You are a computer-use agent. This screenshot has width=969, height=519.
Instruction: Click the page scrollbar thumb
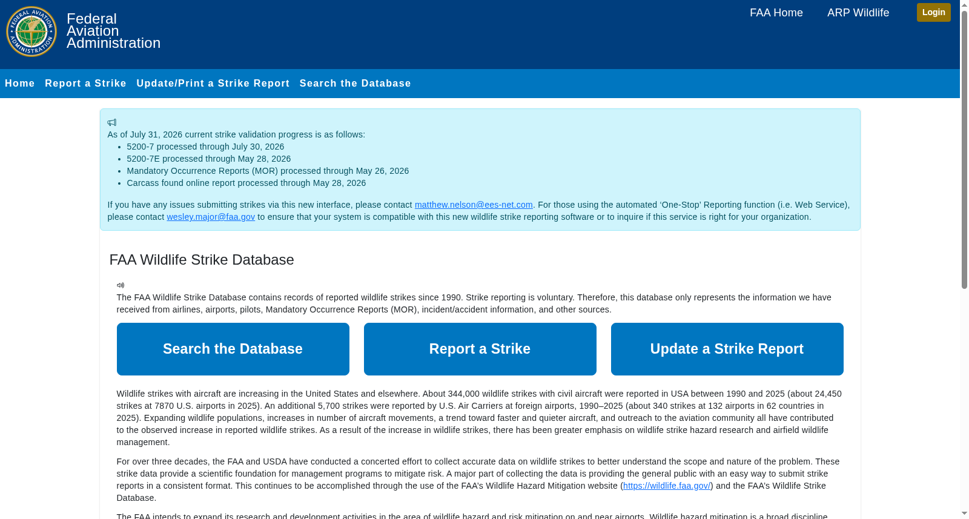[965, 149]
